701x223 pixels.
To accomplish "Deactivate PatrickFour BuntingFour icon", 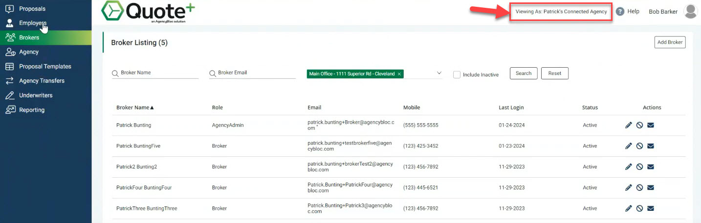I will [639, 188].
